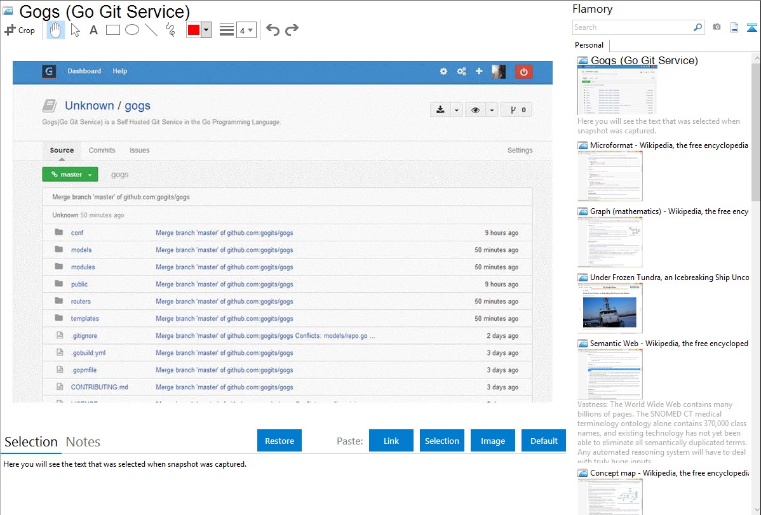The image size is (761, 515).
Task: Expand the caret next to the eye button
Action: [x=492, y=110]
